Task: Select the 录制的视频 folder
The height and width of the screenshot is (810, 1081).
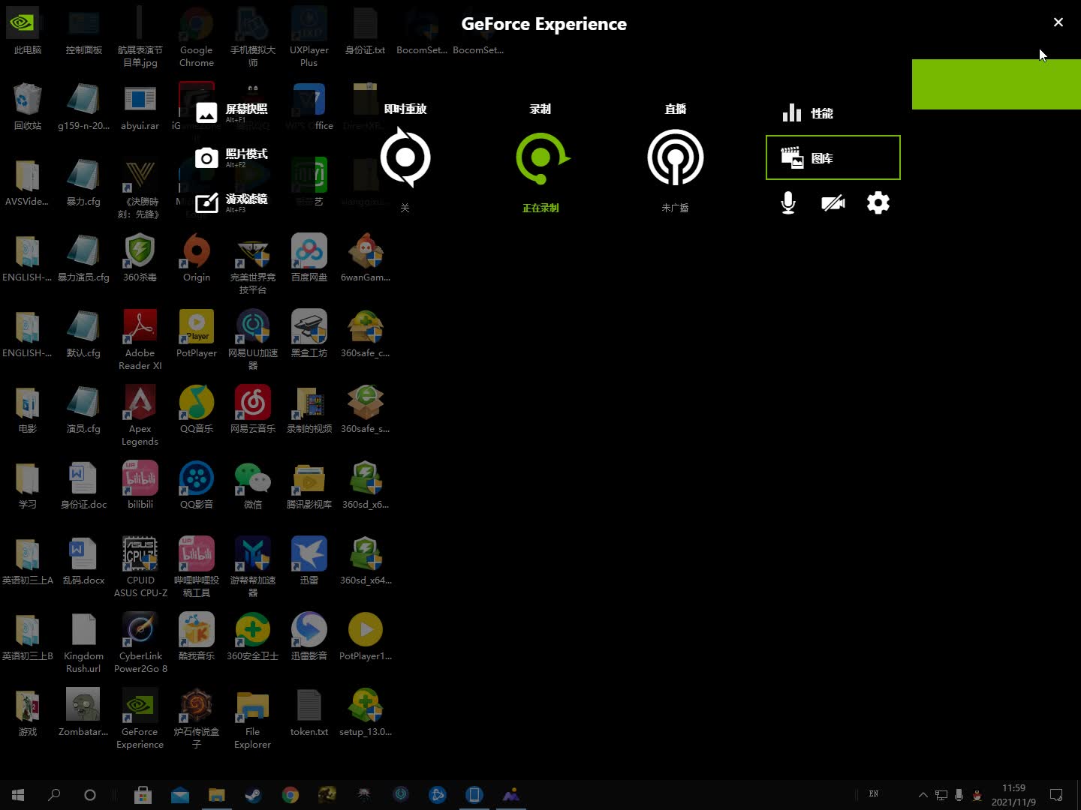Action: pos(309,409)
